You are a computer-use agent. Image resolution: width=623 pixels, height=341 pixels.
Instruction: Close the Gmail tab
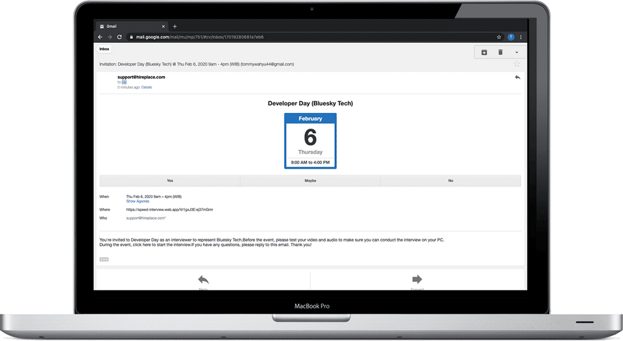[164, 26]
